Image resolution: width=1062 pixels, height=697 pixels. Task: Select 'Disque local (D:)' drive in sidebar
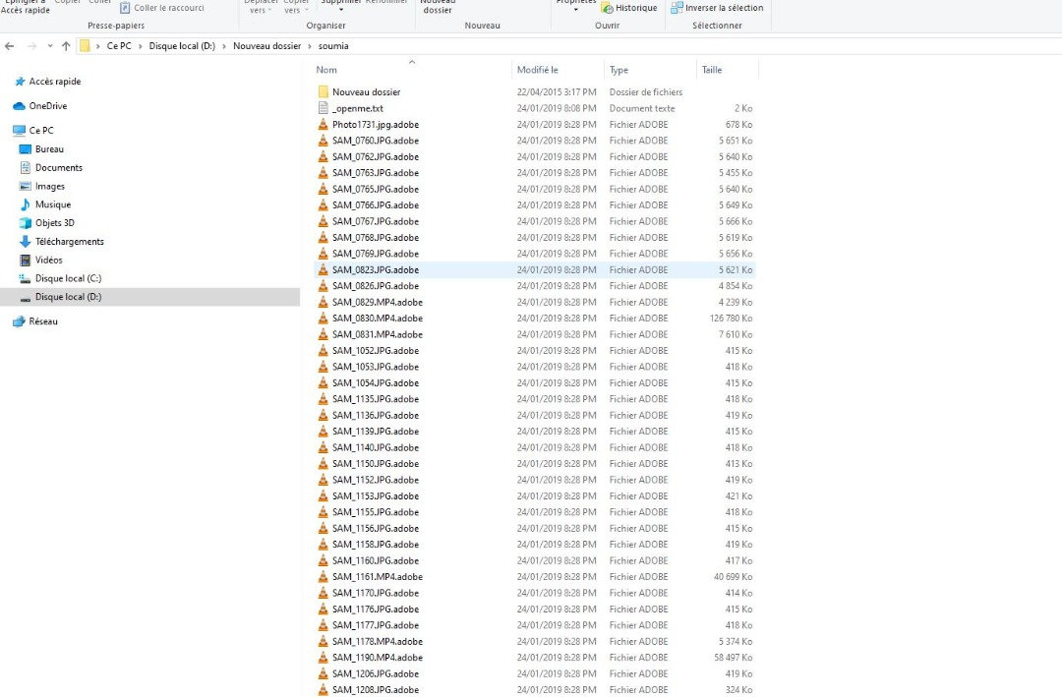(69, 297)
